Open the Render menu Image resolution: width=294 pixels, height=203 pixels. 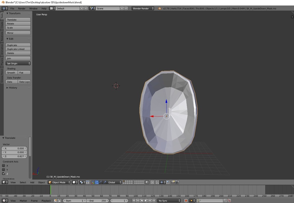(22, 8)
